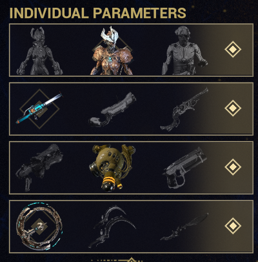Select the bulky dark pistol, left of third row
258x262 pixels.
[x=39, y=168]
